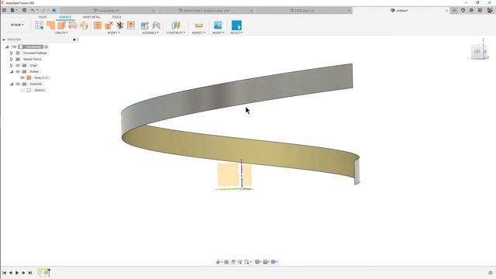Open timeline settings gear at bottom right
This screenshot has height=279, width=496.
(491, 273)
